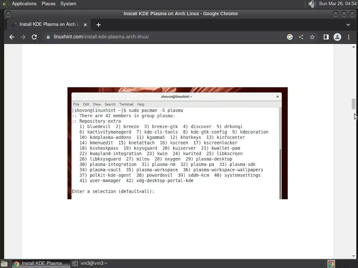358x268 pixels.
Task: Click the URL address bar
Action: point(164,37)
